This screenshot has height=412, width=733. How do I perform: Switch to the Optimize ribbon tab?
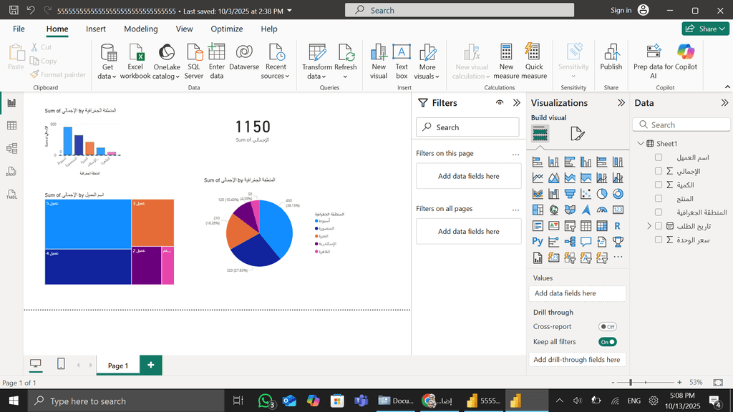[226, 29]
